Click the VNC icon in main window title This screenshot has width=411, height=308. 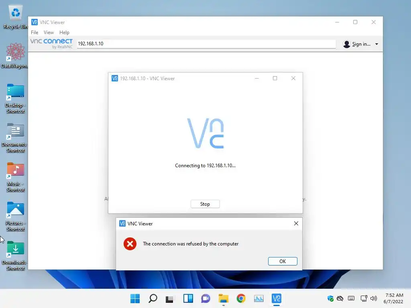[x=35, y=22]
